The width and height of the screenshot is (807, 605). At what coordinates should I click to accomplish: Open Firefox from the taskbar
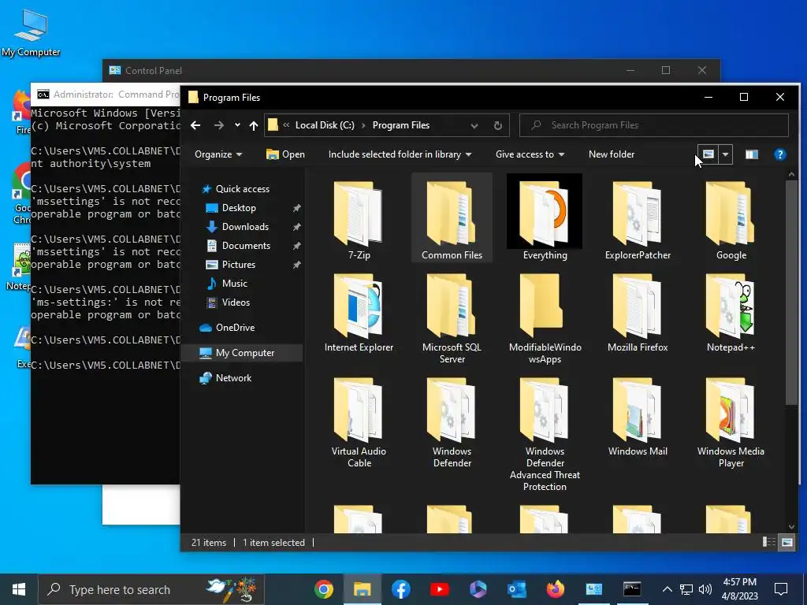pyautogui.click(x=555, y=589)
